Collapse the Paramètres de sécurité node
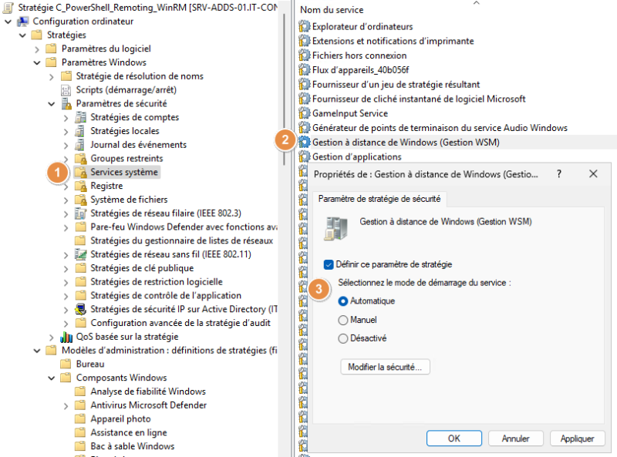This screenshot has width=617, height=457. tap(52, 104)
